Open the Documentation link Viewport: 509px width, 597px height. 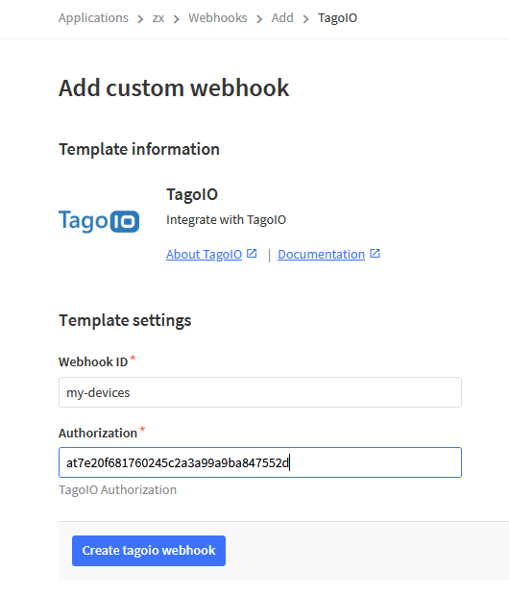[x=321, y=254]
